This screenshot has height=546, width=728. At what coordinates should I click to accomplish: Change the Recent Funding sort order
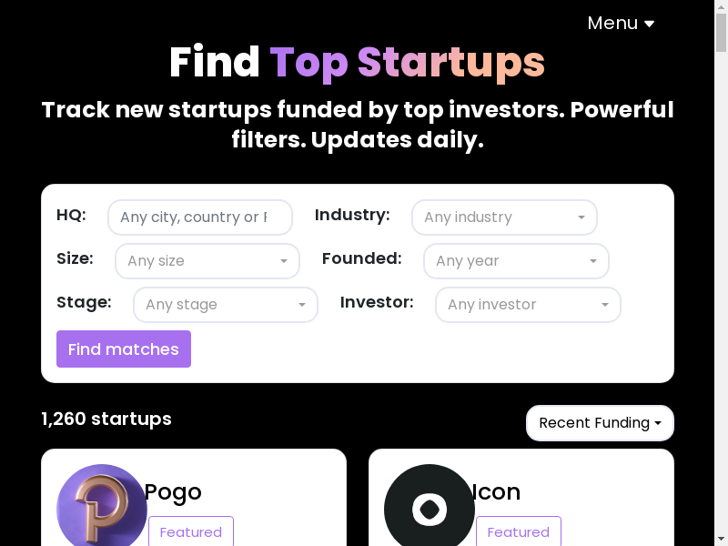click(600, 423)
